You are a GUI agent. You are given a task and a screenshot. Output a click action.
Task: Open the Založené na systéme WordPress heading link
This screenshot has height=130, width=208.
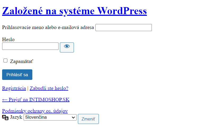click(74, 11)
